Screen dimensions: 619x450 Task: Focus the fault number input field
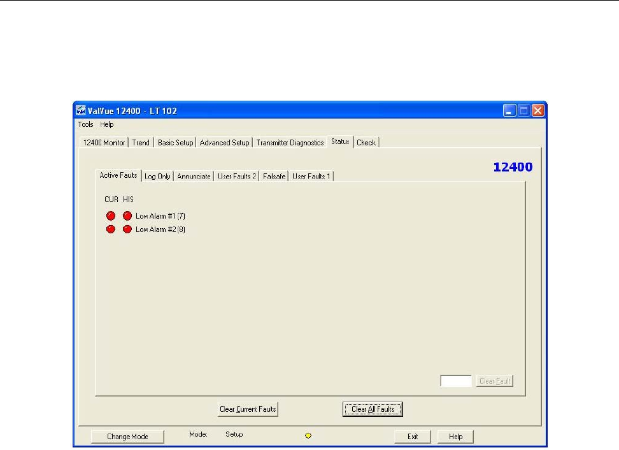click(x=456, y=381)
